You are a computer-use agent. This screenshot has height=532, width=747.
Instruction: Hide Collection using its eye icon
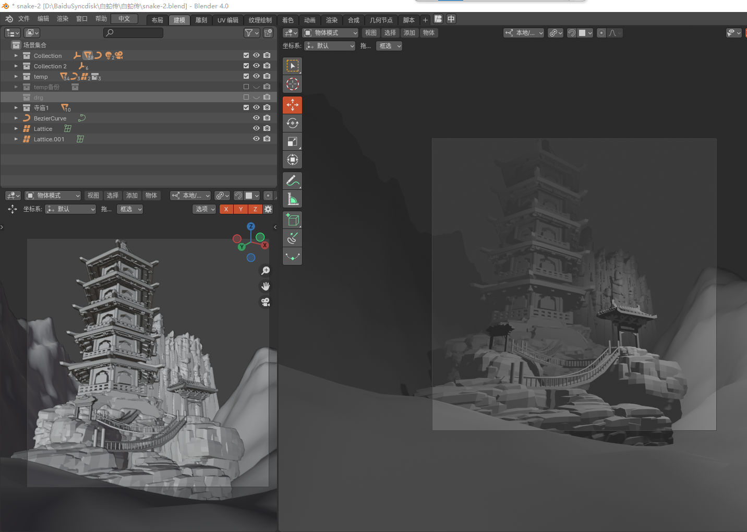tap(257, 55)
